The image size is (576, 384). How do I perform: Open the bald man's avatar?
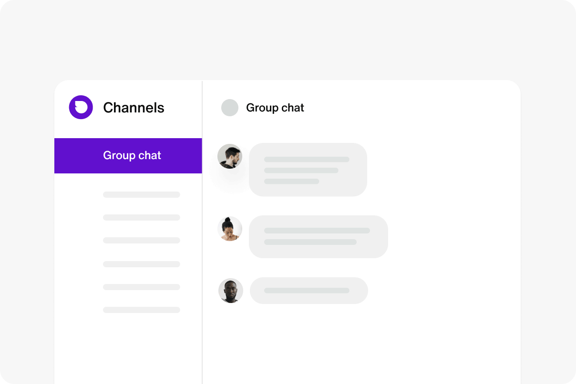coord(231,291)
